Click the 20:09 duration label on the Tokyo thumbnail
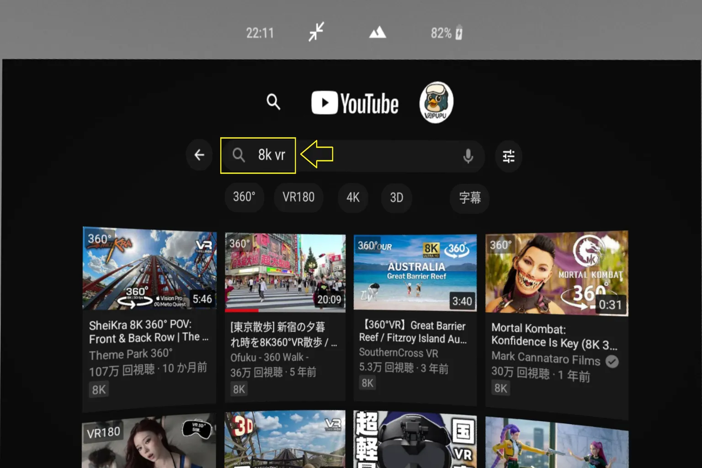Screen dimensions: 702x468 [329, 300]
